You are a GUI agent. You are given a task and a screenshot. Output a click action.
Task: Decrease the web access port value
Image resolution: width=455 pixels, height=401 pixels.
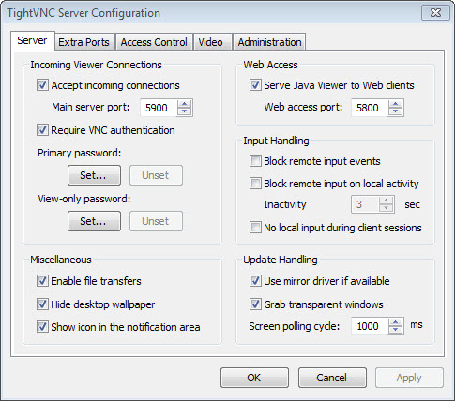(x=396, y=111)
